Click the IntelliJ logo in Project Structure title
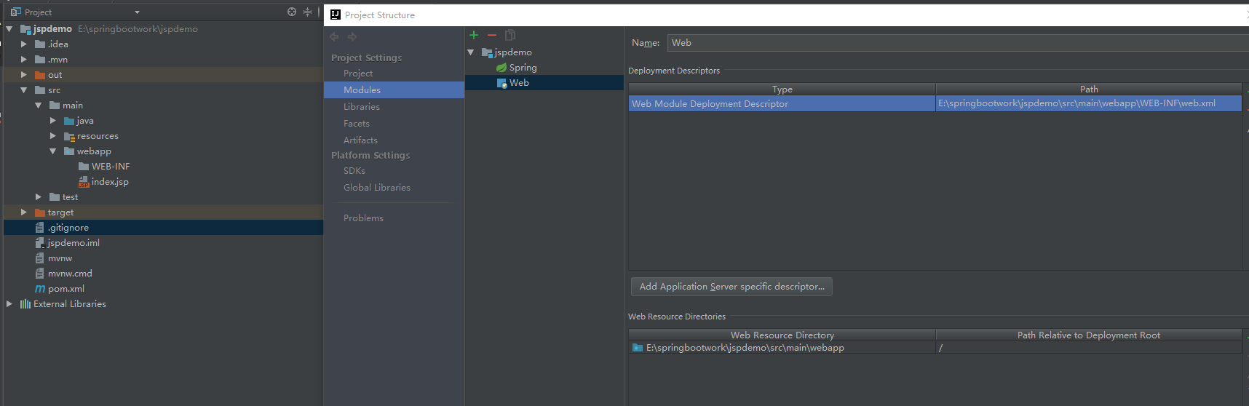Screen dimensions: 1249x406 [336, 15]
